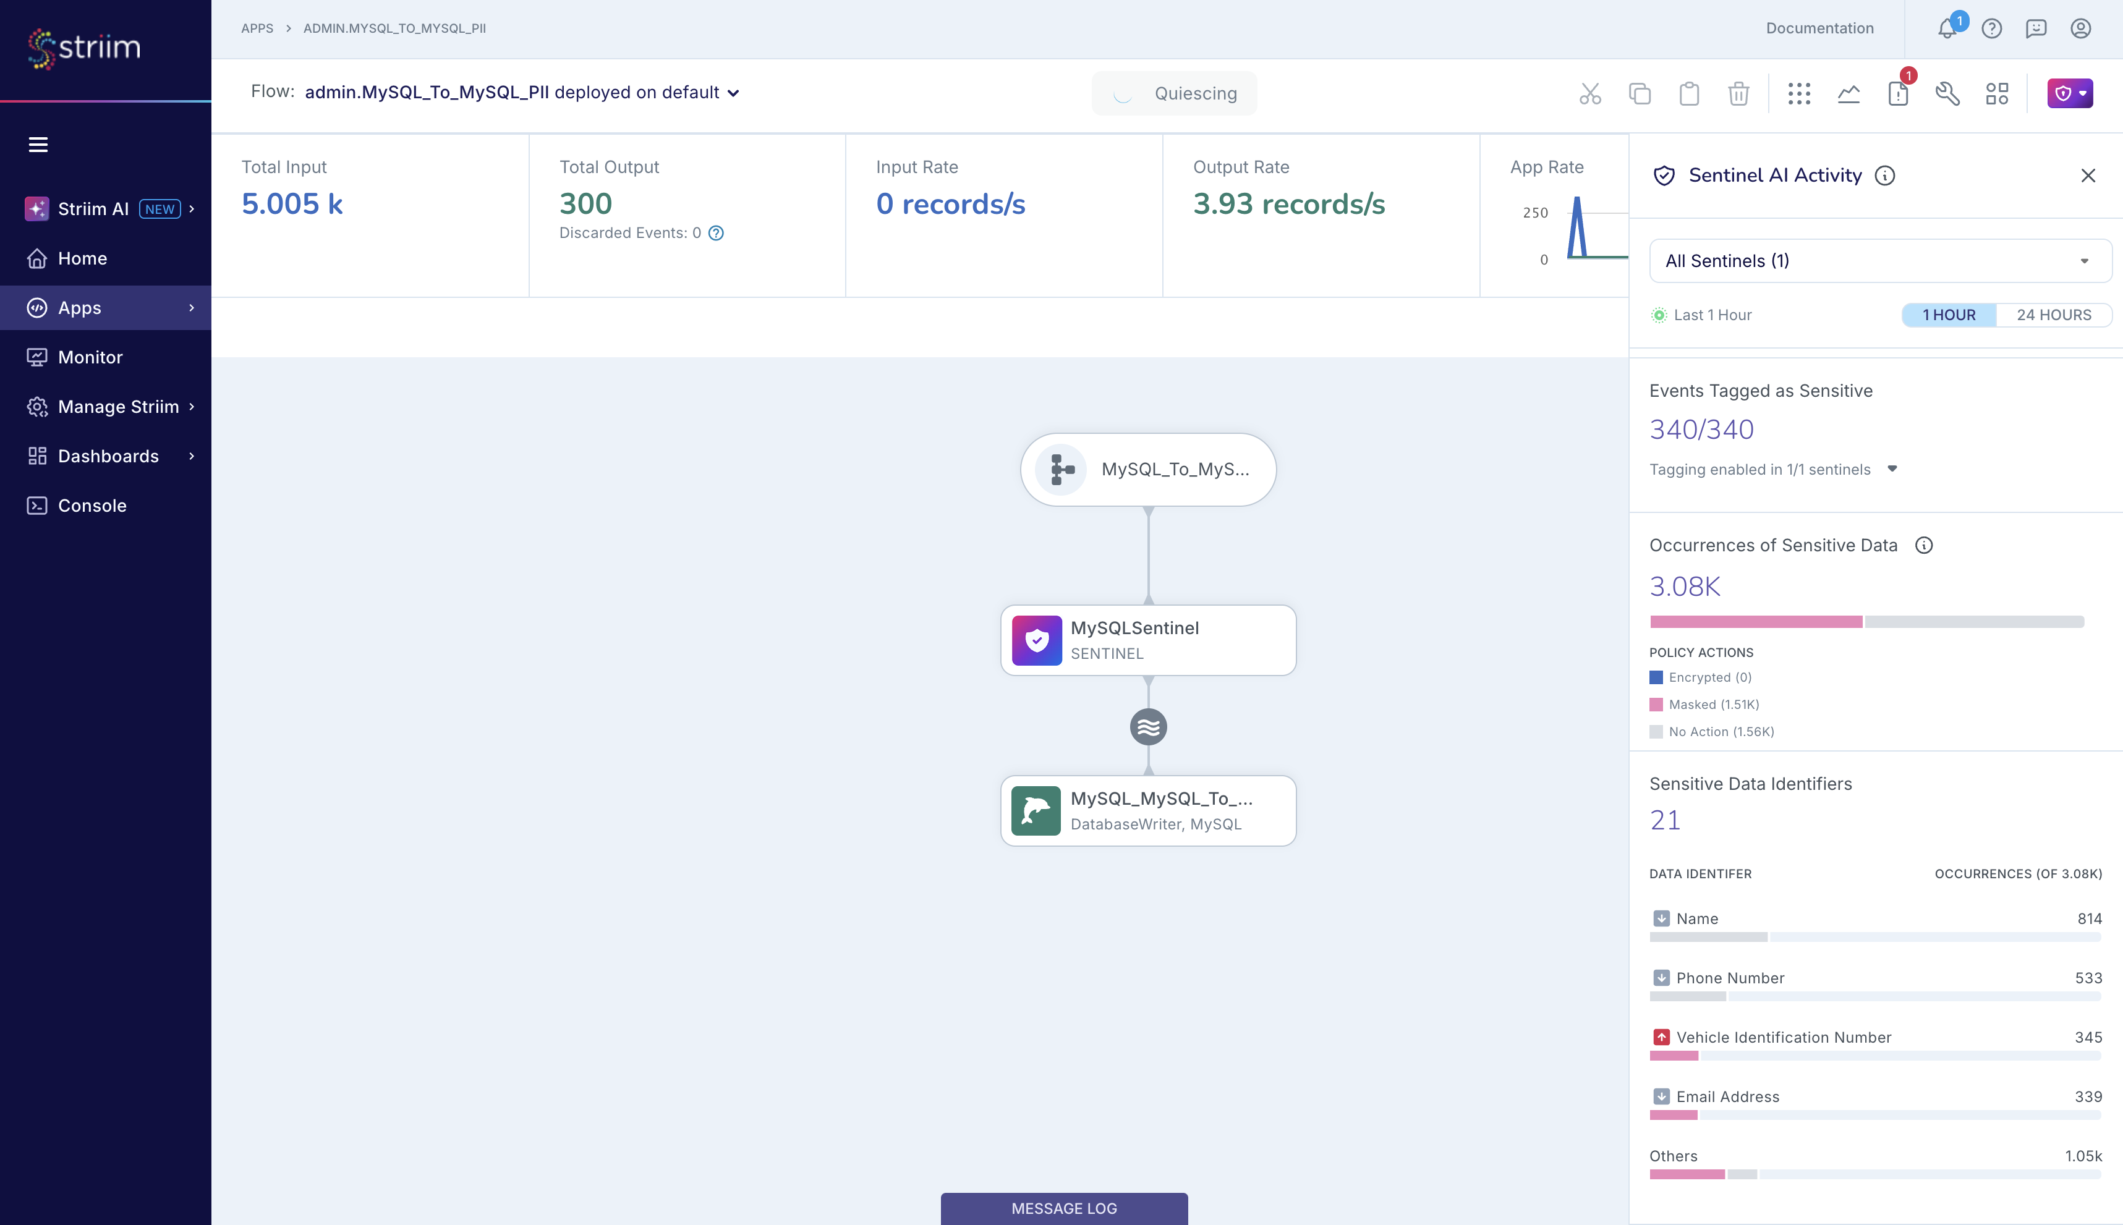Open the MESSAGE LOG panel

pos(1063,1207)
